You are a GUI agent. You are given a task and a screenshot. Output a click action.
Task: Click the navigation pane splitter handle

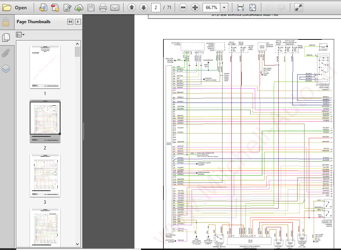(x=83, y=131)
